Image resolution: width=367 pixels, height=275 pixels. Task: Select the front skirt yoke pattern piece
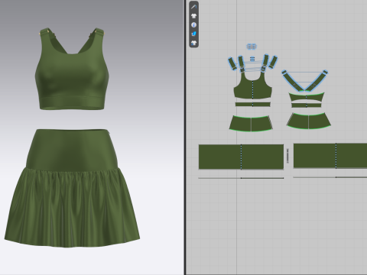[251, 124]
